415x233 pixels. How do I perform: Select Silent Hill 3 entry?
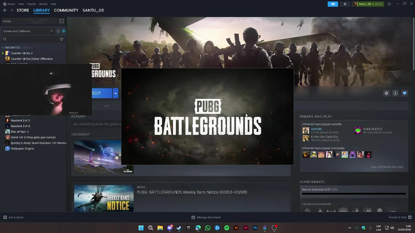[x=33, y=137]
